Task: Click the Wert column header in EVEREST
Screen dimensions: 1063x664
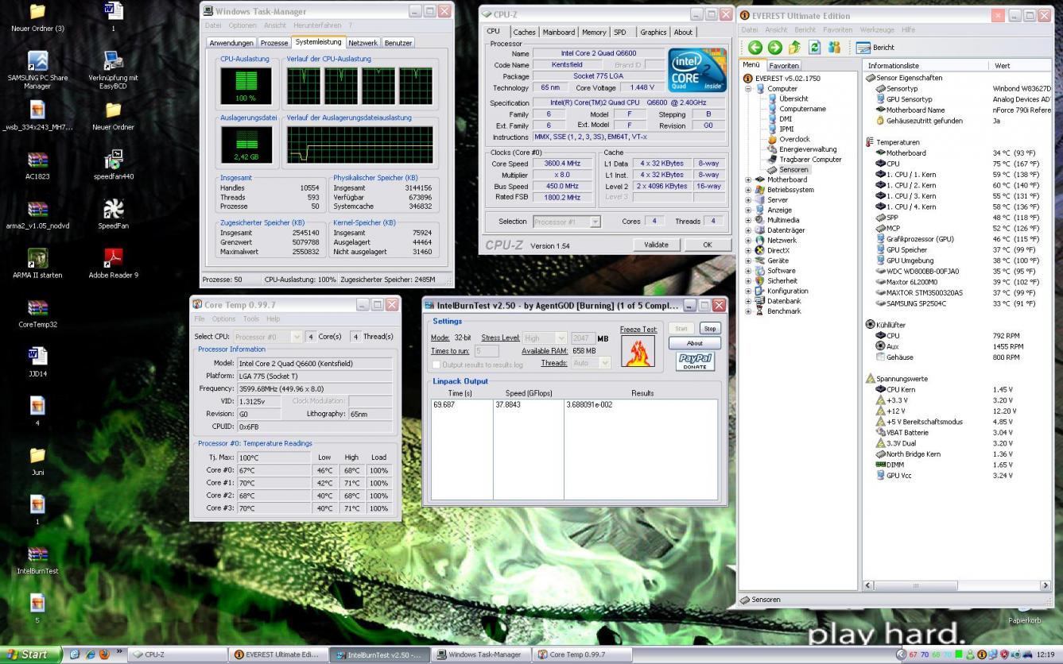Action: point(1021,66)
